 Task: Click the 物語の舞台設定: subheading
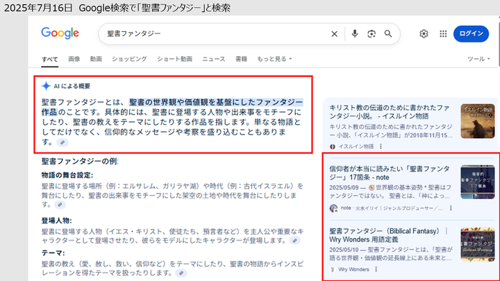tap(67, 176)
